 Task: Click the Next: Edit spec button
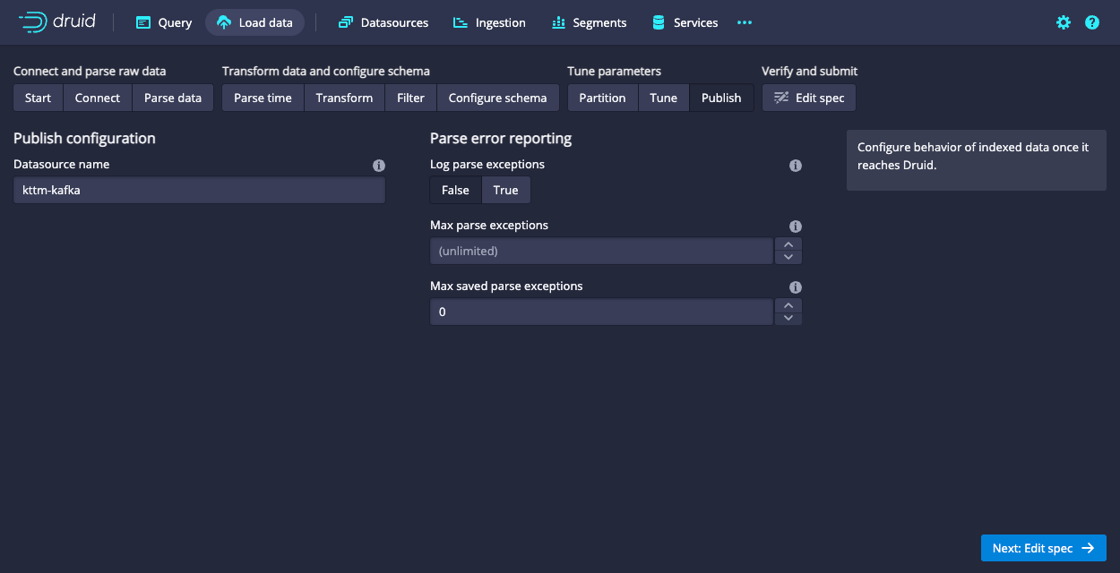(1043, 548)
